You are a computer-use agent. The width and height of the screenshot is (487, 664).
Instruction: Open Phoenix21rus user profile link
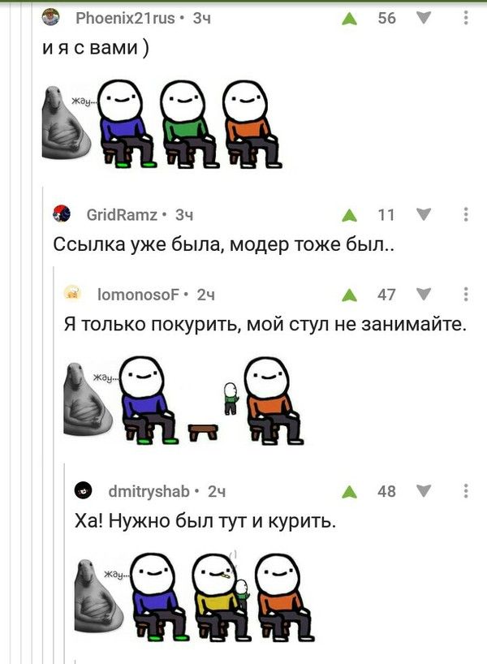(x=125, y=18)
